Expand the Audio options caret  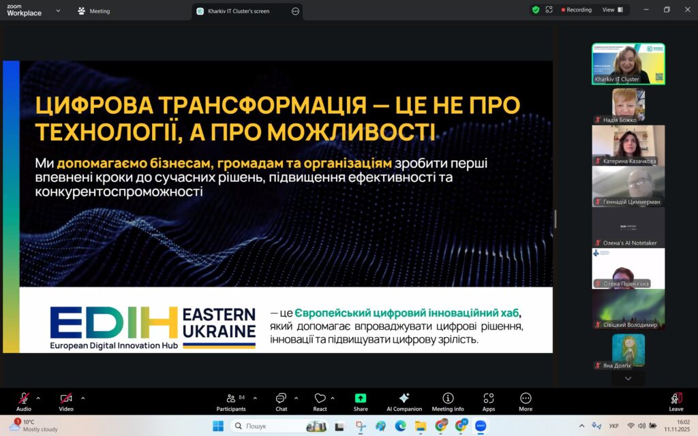click(x=38, y=398)
